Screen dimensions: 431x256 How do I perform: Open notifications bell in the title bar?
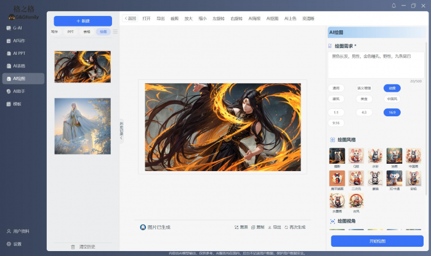[394, 6]
